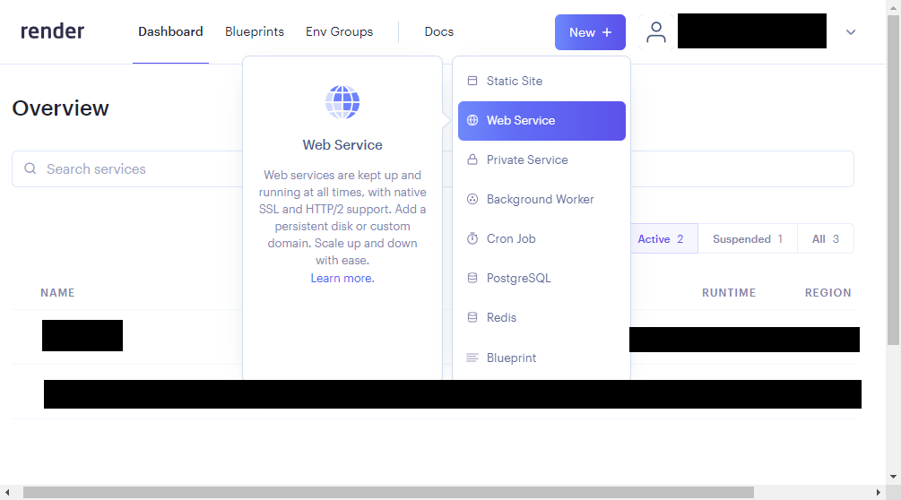The image size is (901, 500).
Task: Expand the account dropdown chevron
Action: tap(851, 32)
